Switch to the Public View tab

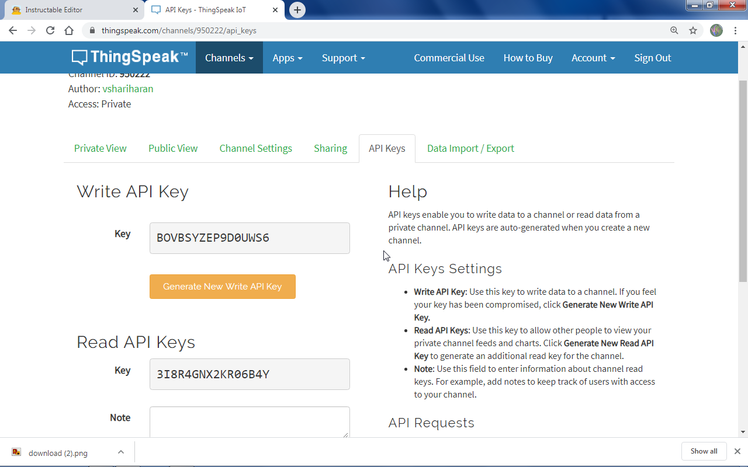(x=173, y=148)
